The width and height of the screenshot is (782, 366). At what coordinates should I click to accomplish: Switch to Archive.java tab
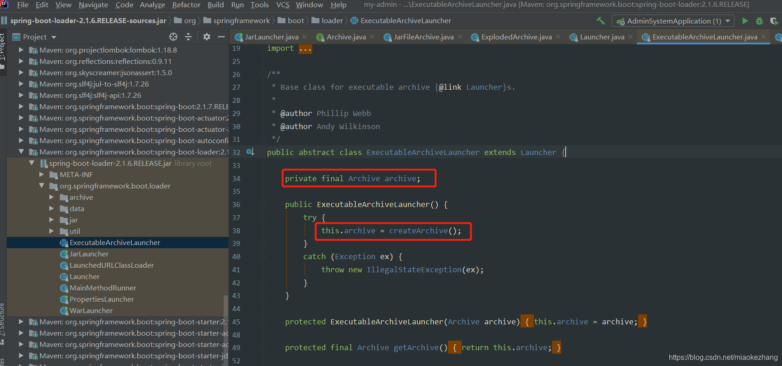346,37
